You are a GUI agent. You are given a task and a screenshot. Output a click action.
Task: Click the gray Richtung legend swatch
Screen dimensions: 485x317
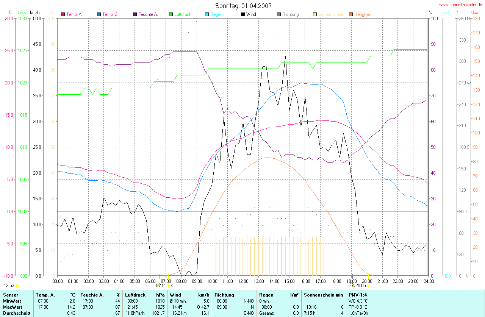click(x=279, y=14)
